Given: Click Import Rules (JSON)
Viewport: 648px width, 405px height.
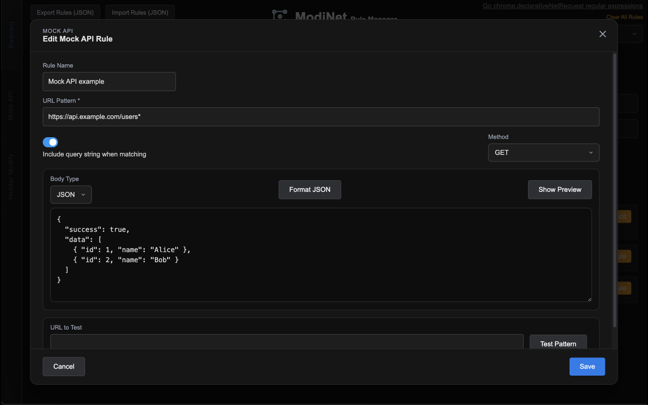Looking at the screenshot, I should pyautogui.click(x=140, y=12).
